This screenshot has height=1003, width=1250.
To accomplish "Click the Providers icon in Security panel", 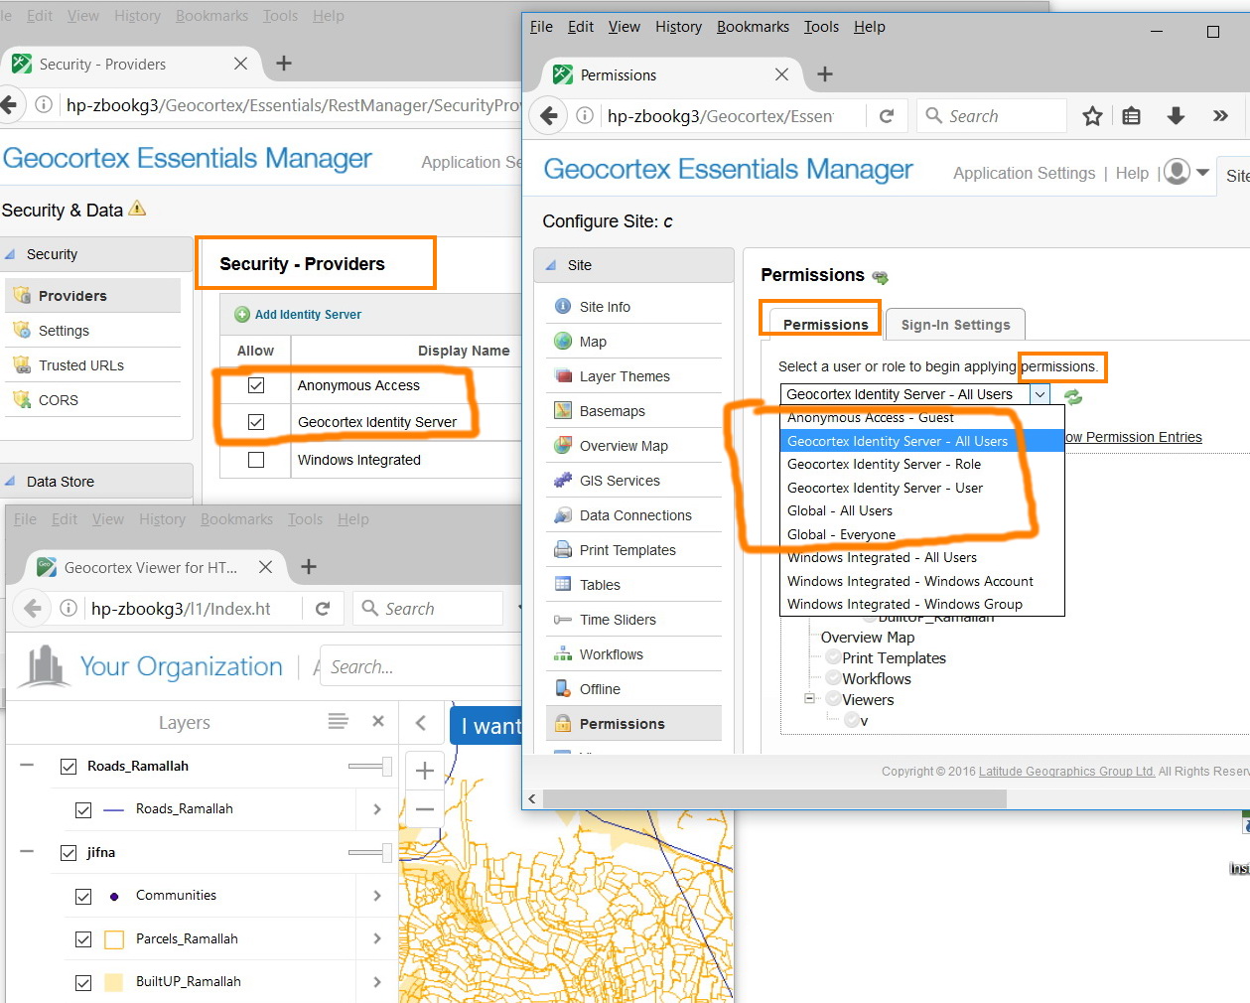I will [x=22, y=296].
